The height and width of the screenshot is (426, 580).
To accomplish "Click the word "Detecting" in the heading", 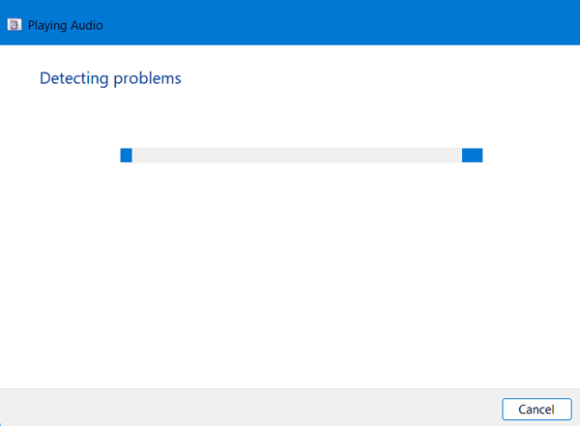I will click(x=72, y=78).
